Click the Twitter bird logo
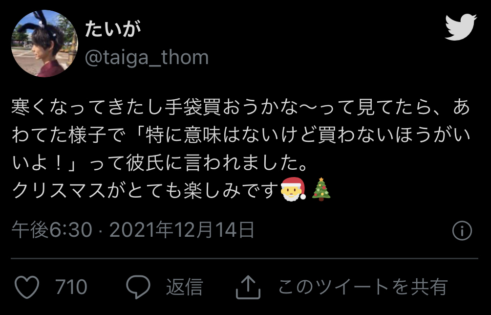 pos(461,27)
